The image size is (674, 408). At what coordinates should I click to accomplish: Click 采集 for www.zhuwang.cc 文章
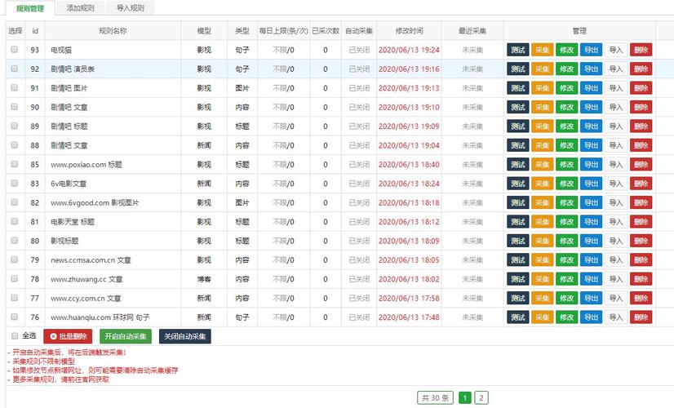pyautogui.click(x=543, y=279)
